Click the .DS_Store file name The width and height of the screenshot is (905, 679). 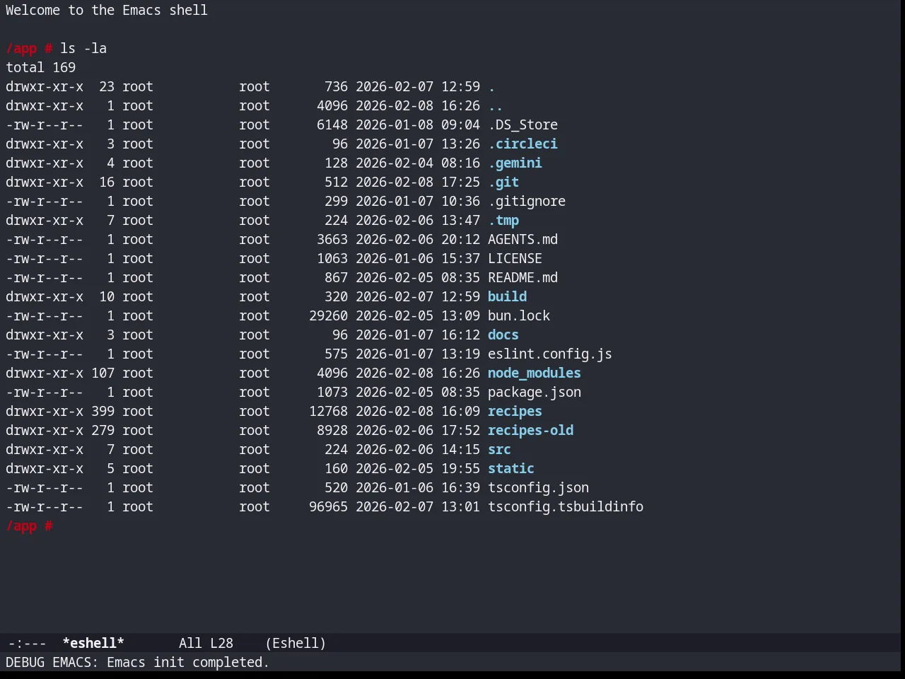(x=522, y=124)
